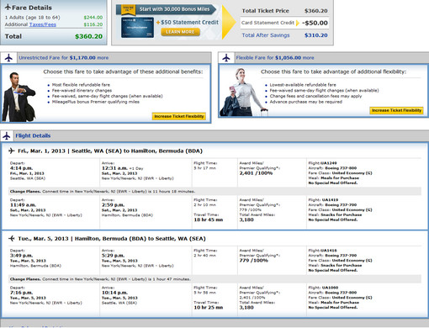Click the 10 hr 25 mn travel time
429x328 pixels.
[209, 308]
